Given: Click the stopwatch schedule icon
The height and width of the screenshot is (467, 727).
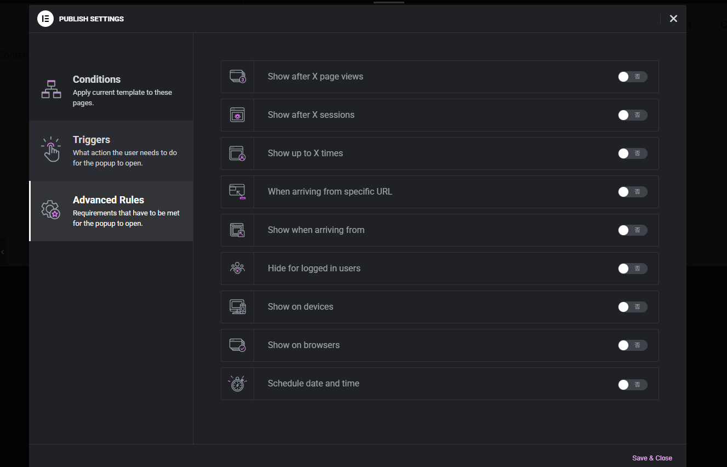Looking at the screenshot, I should 237,384.
